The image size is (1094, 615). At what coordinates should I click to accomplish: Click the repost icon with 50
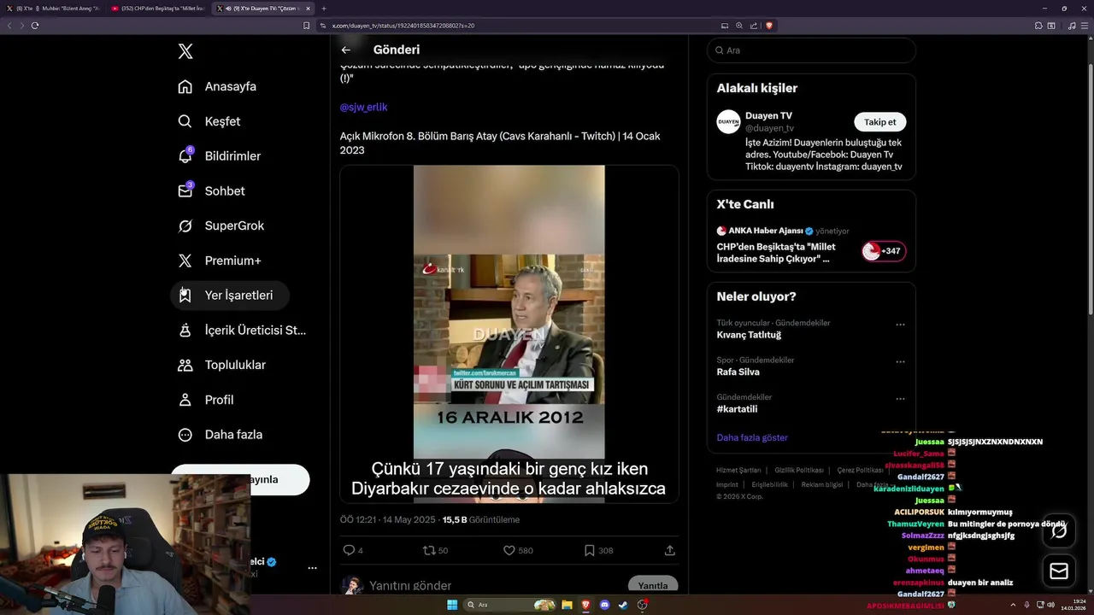(x=429, y=550)
